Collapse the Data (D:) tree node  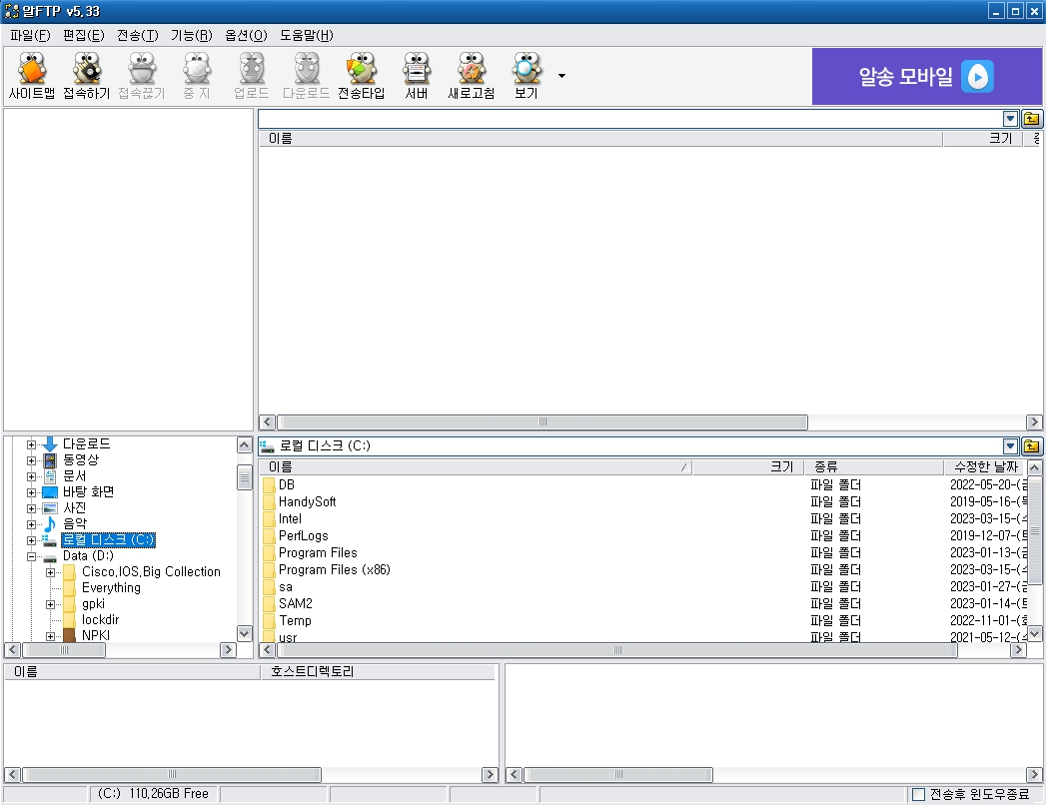pos(31,556)
